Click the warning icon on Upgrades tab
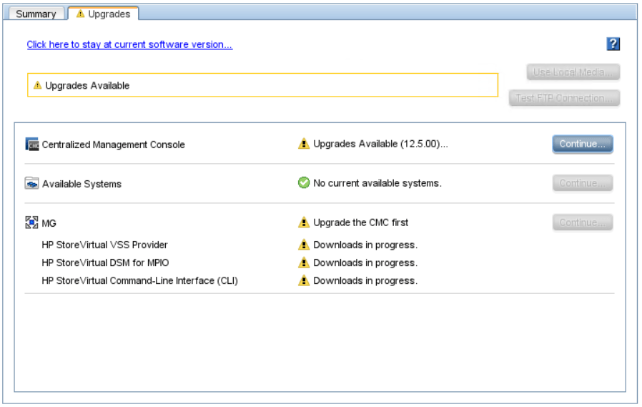The width and height of the screenshot is (642, 407). 81,14
